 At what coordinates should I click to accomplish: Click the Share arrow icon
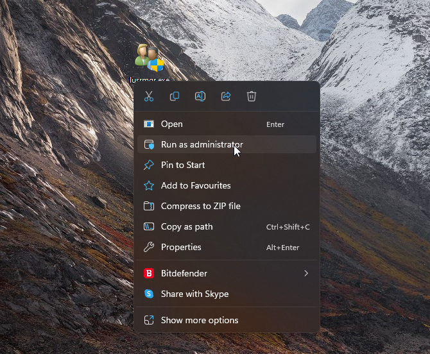point(226,96)
